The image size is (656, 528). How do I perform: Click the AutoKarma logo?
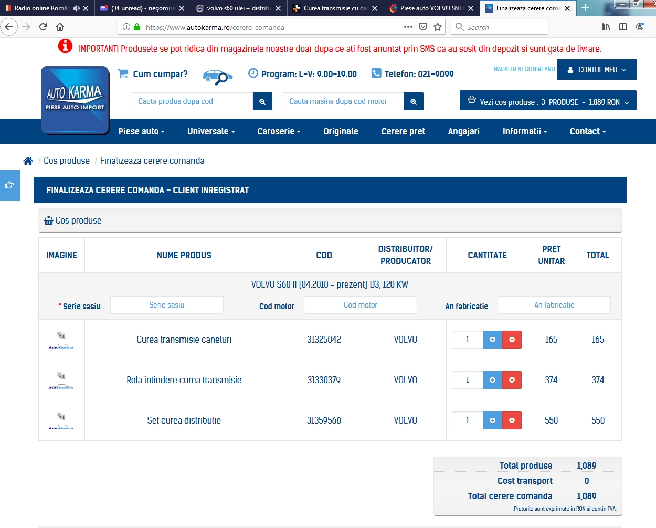pos(75,100)
